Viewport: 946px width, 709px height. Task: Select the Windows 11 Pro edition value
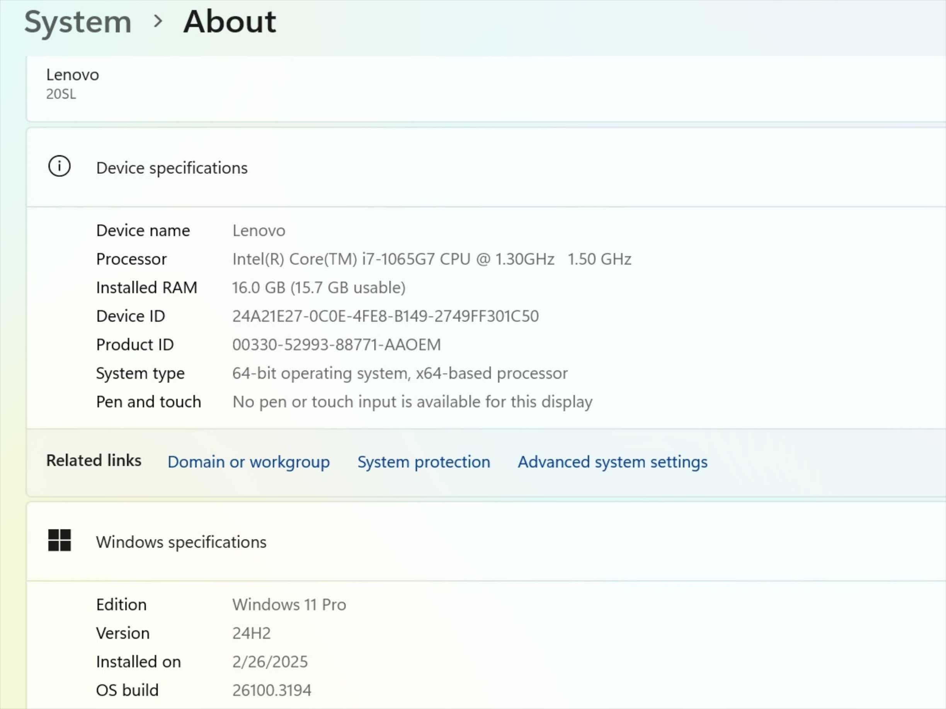289,605
